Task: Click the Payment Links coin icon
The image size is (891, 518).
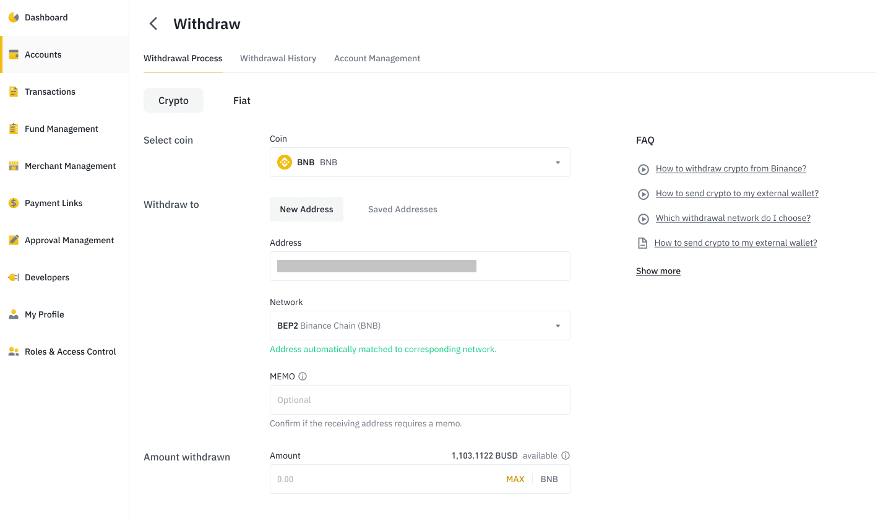Action: point(14,203)
